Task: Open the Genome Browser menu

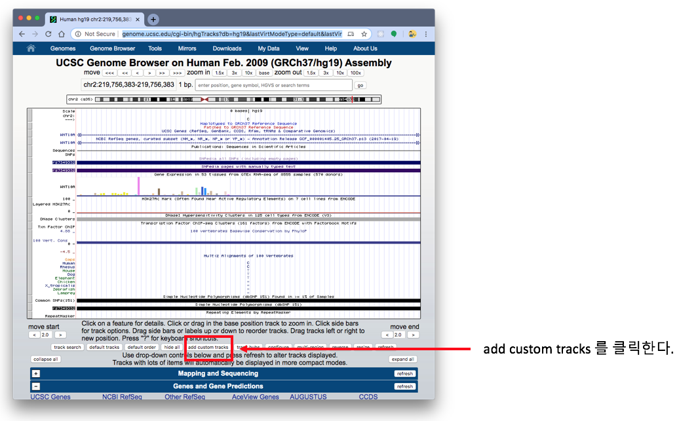Action: click(x=113, y=48)
